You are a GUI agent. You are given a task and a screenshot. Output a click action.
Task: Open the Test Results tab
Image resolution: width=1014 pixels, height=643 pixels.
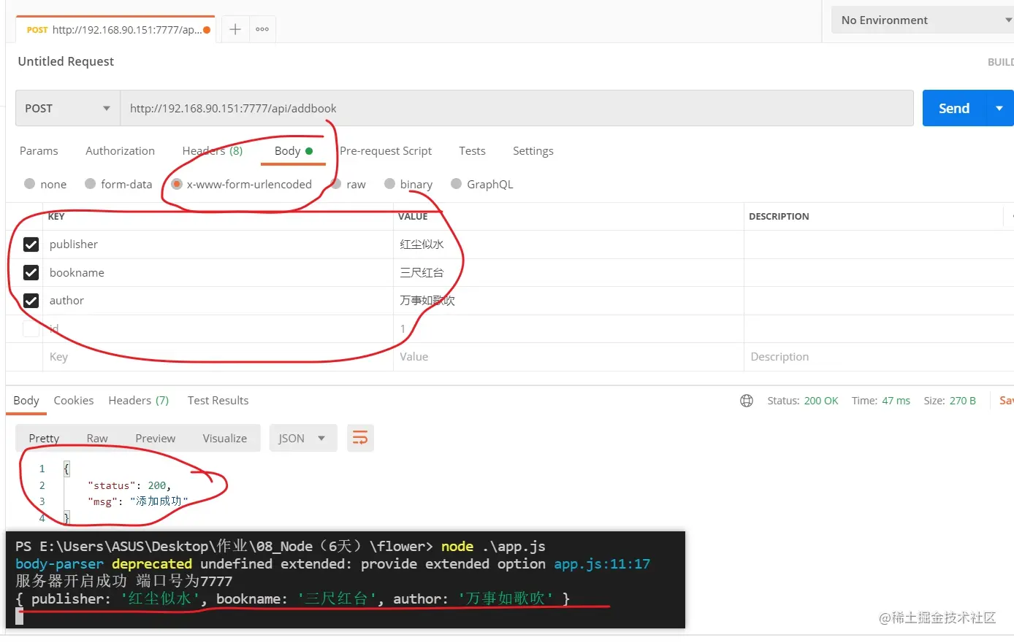click(218, 400)
